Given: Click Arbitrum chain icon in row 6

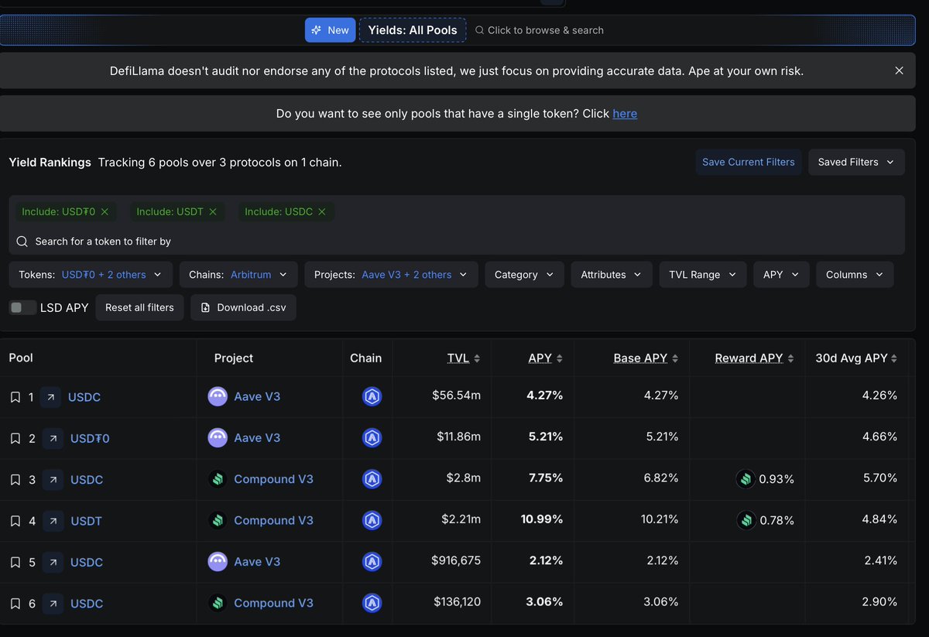Looking at the screenshot, I should pos(372,603).
